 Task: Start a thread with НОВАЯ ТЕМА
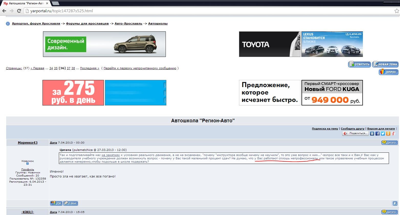(x=385, y=64)
